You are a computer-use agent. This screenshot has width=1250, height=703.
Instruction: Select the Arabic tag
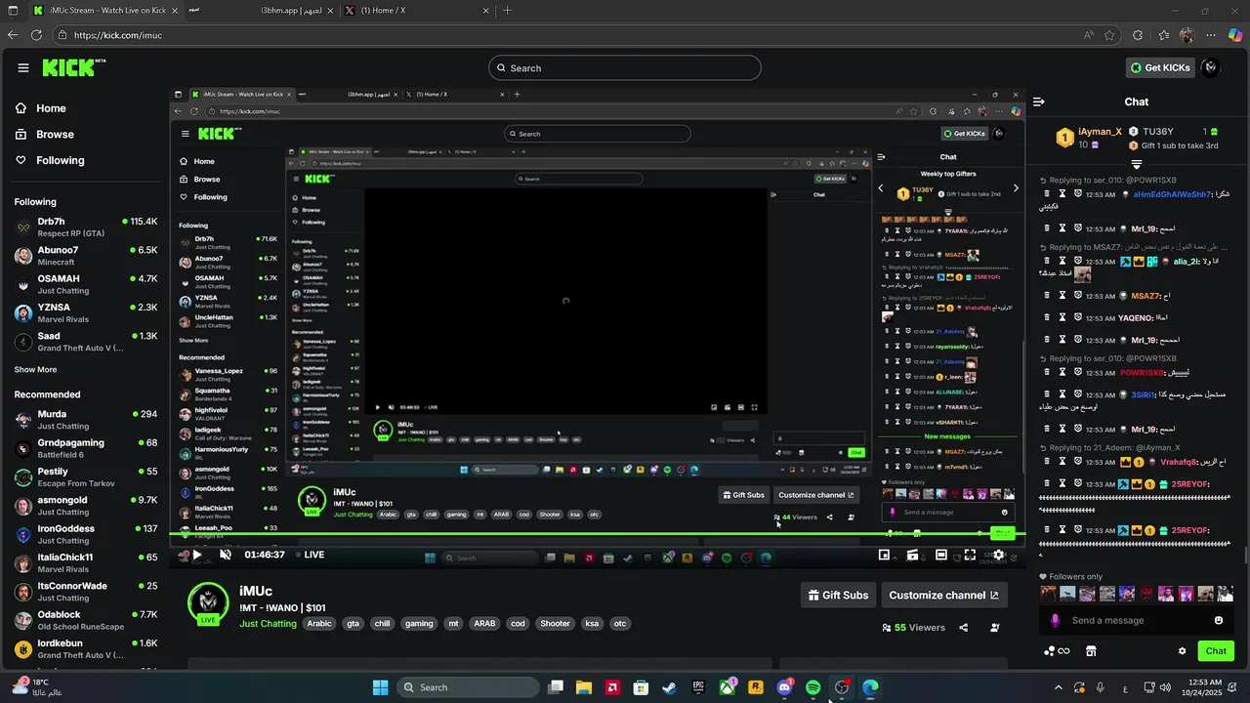[x=319, y=624]
